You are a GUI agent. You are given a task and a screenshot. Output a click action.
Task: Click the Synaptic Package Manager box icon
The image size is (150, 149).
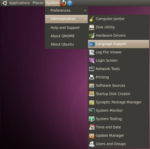tap(92, 102)
